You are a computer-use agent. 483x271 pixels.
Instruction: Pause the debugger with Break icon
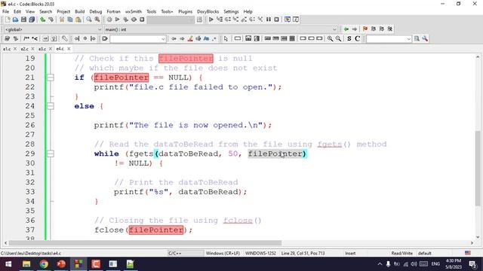(269, 20)
